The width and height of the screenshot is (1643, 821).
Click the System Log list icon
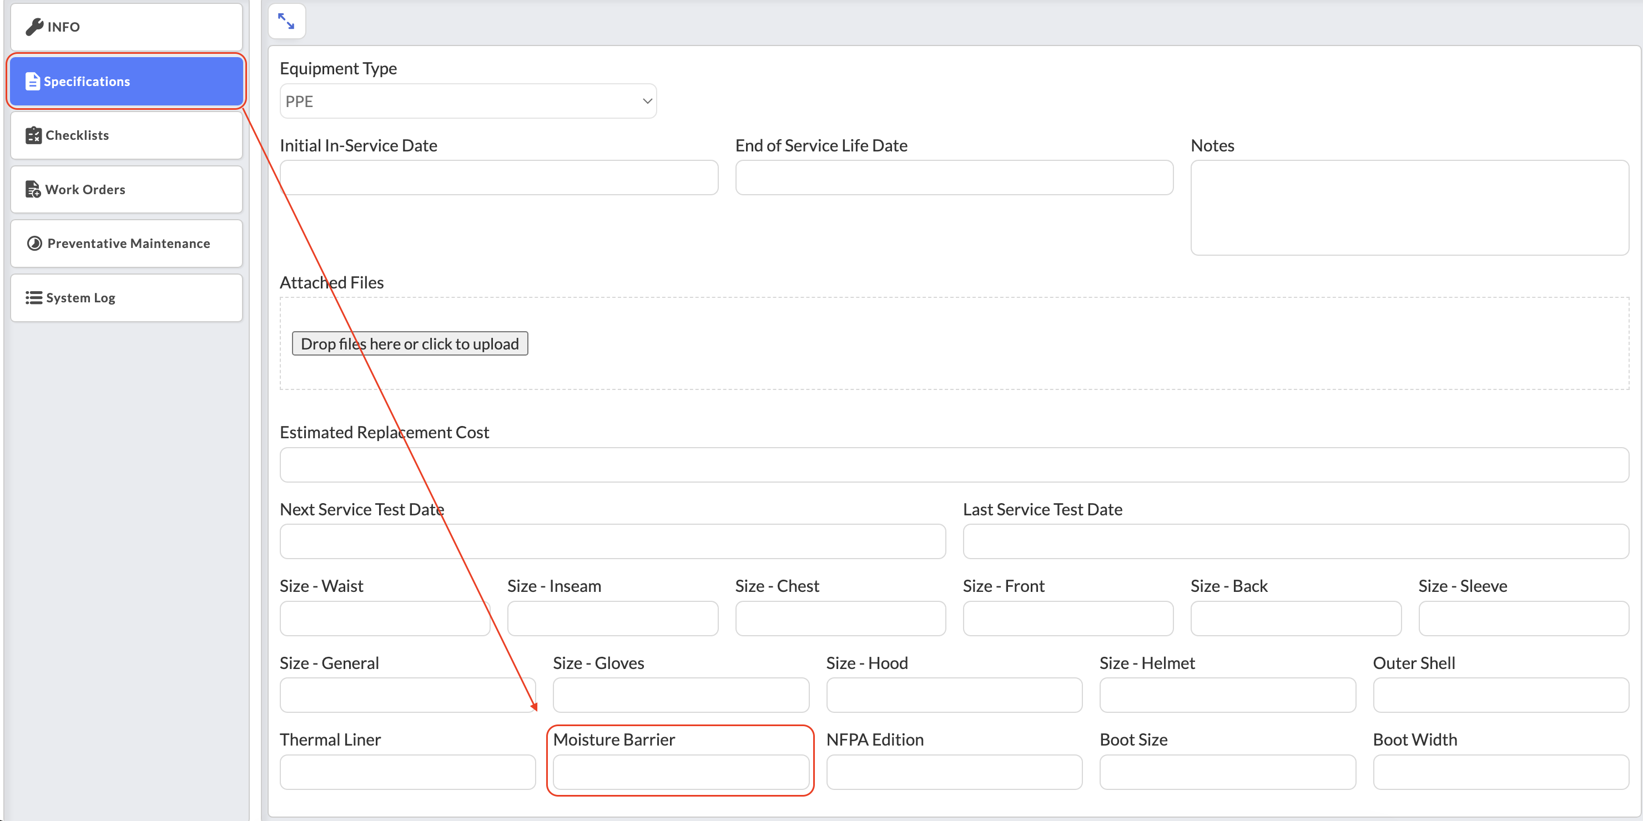pos(34,298)
